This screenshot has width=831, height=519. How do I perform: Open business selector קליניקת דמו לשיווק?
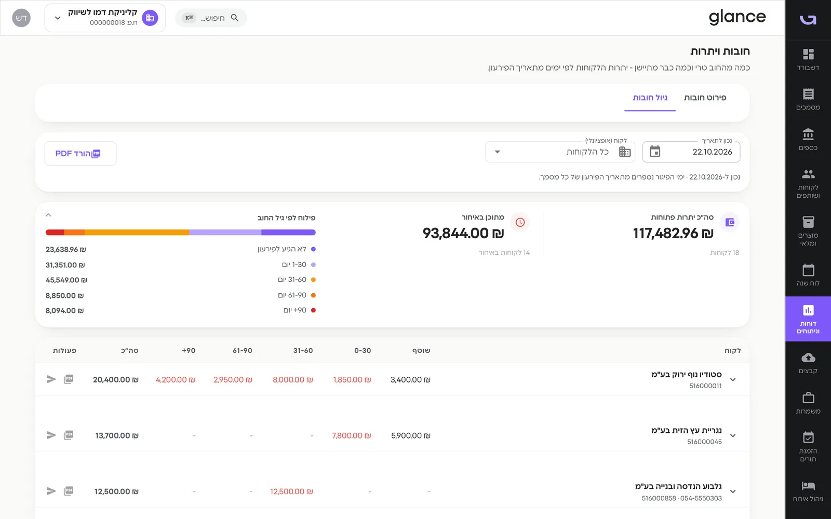pyautogui.click(x=105, y=18)
